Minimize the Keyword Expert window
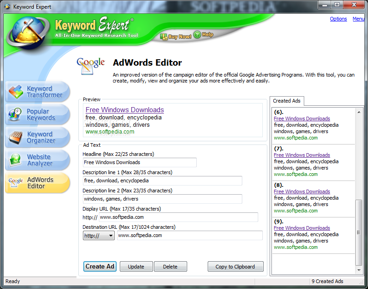The width and height of the screenshot is (368, 289). click(x=325, y=5)
